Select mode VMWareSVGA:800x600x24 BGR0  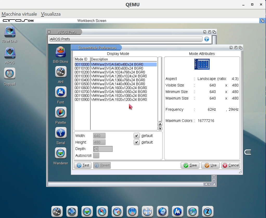(115, 68)
